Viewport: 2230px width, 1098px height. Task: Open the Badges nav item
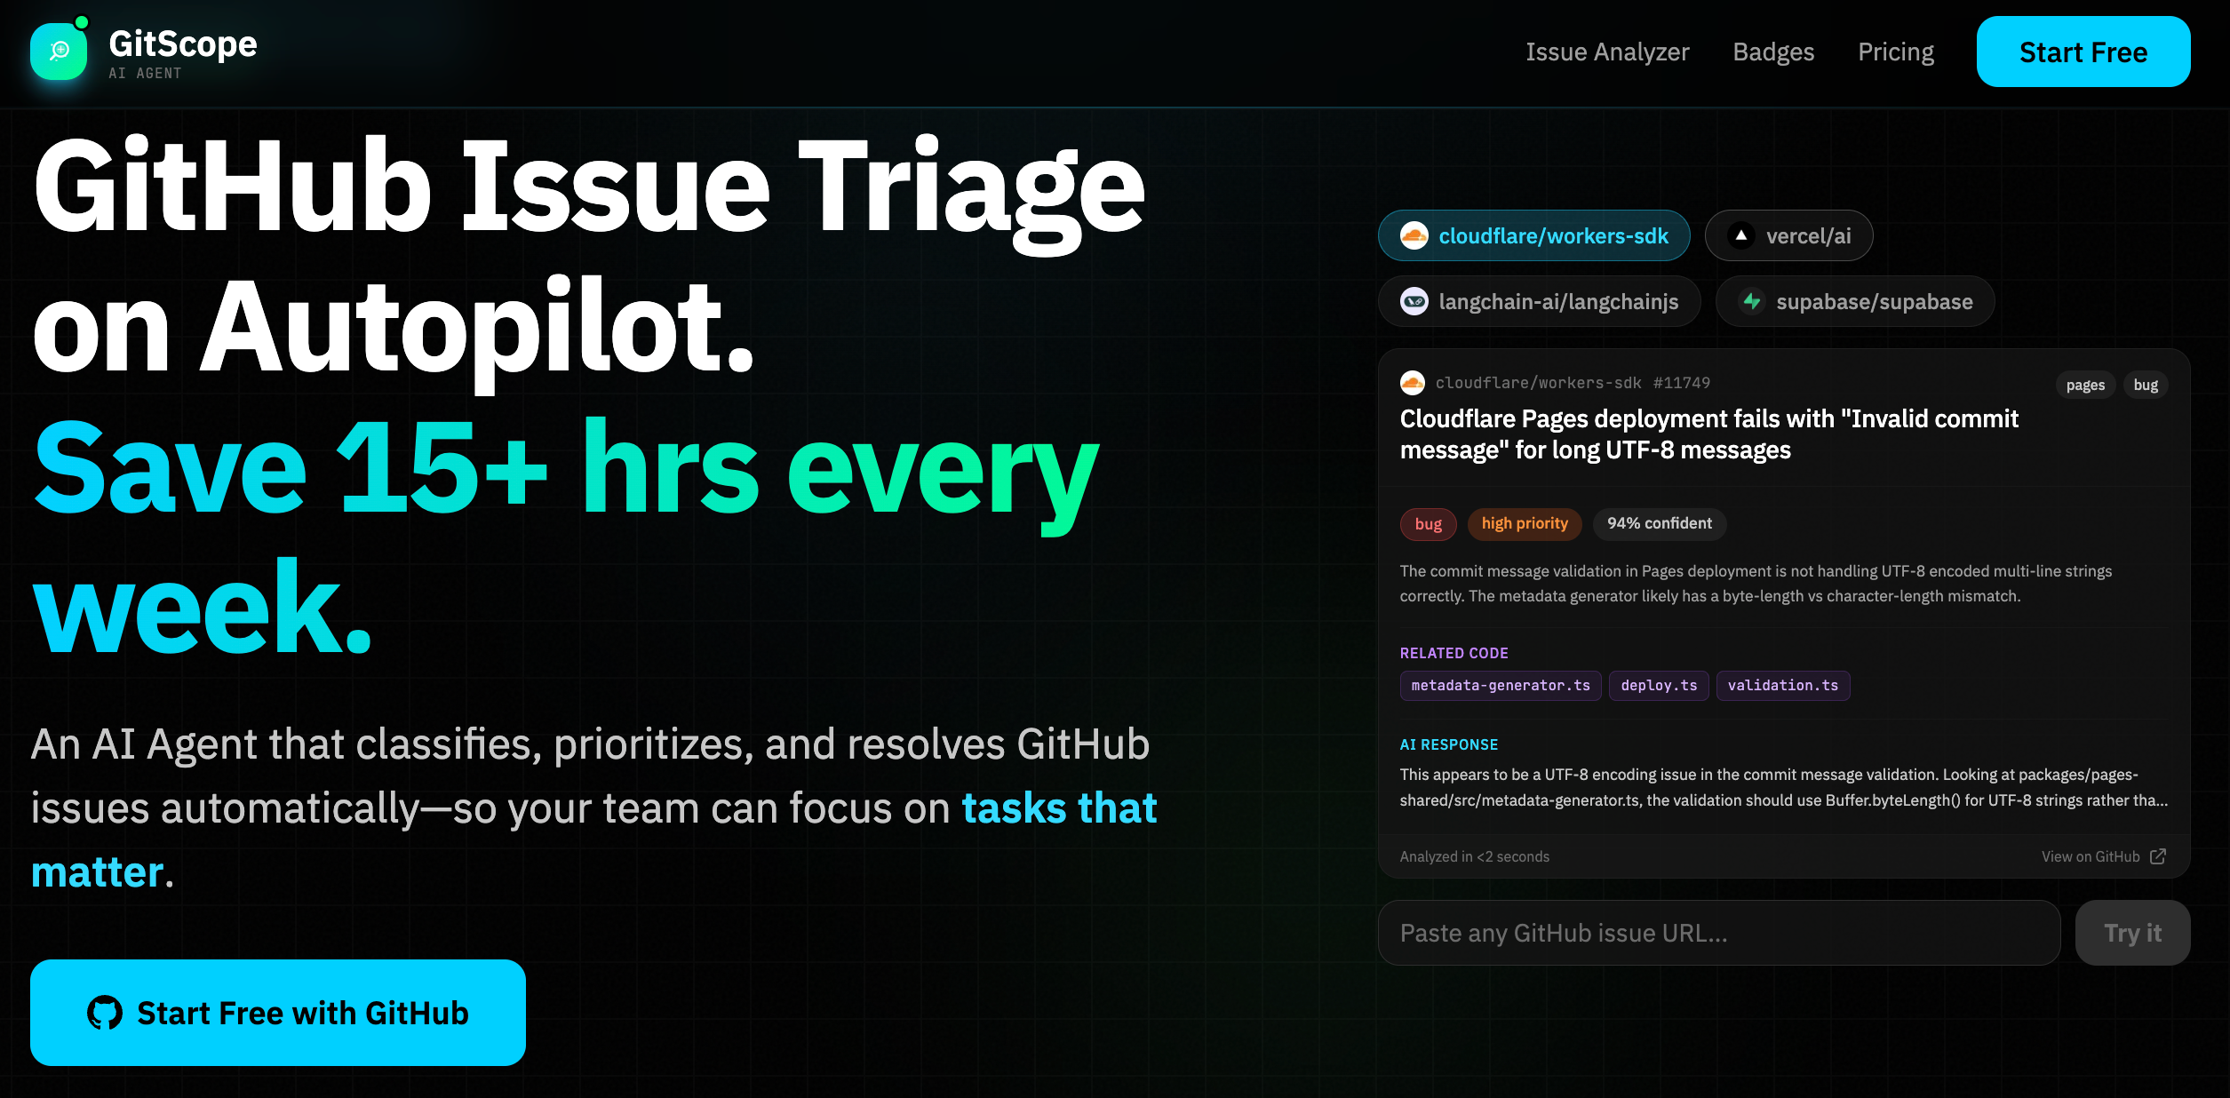(x=1773, y=52)
